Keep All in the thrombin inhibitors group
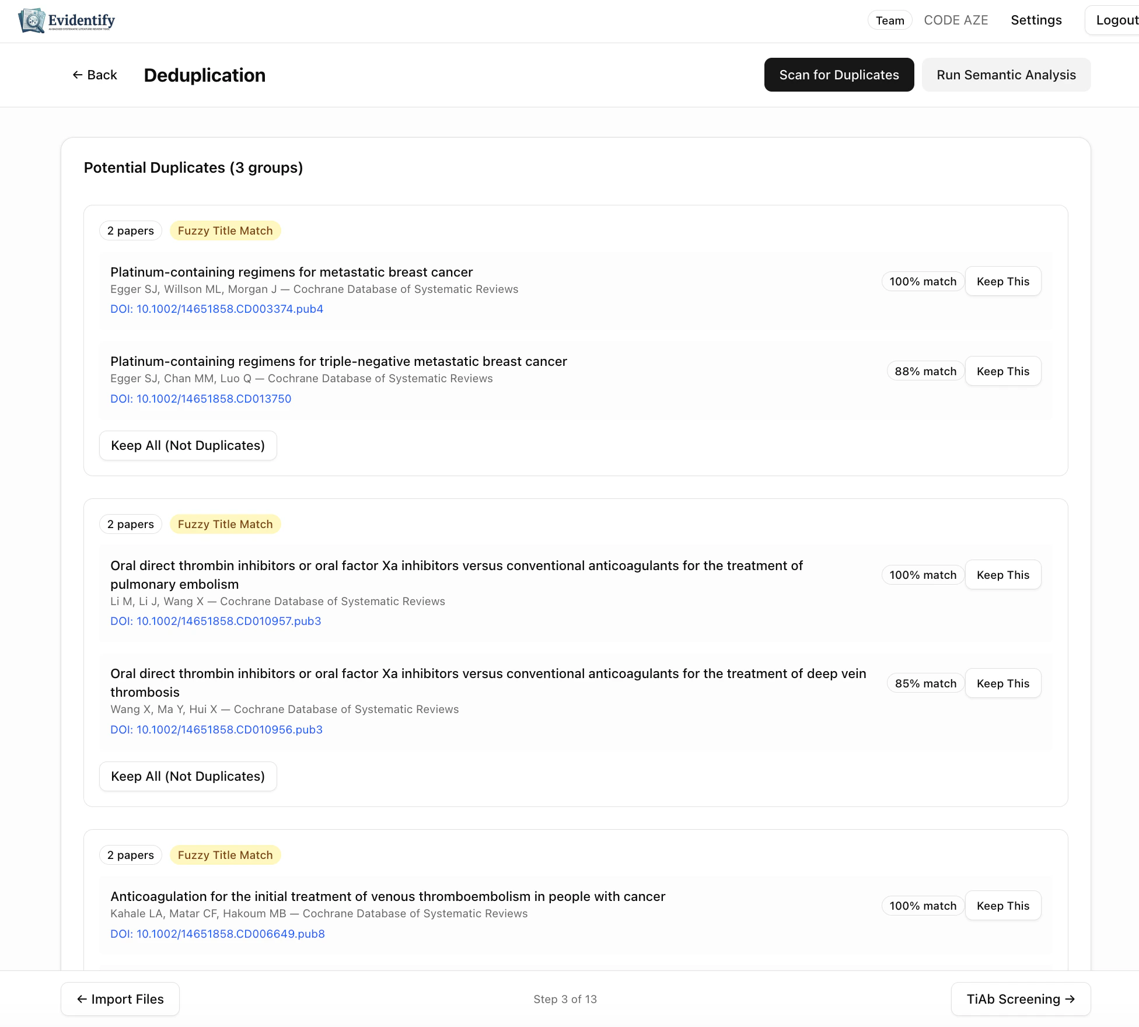Viewport: 1139px width, 1027px height. point(188,776)
